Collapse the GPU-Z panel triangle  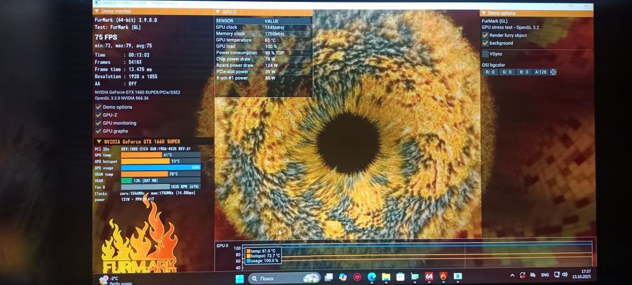(x=217, y=12)
